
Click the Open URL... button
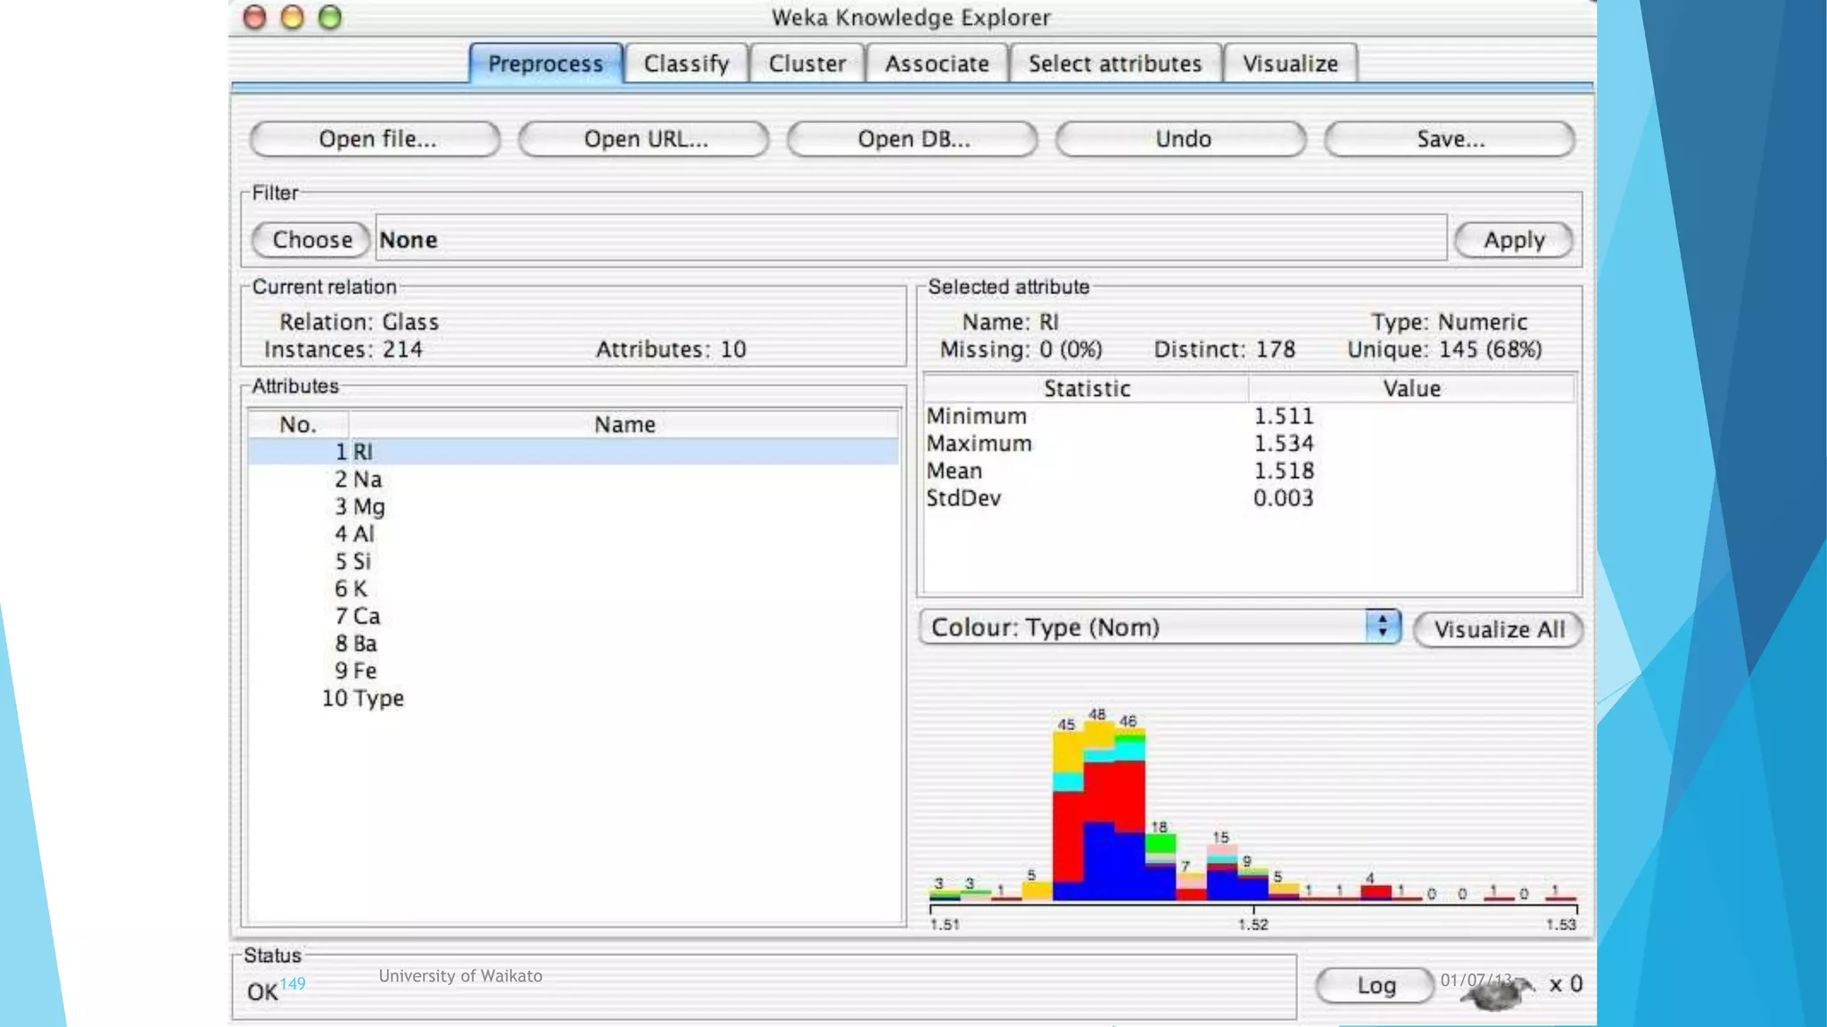pyautogui.click(x=644, y=139)
